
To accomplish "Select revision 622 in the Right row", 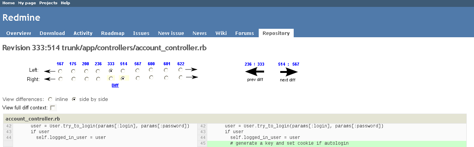I will pos(181,78).
